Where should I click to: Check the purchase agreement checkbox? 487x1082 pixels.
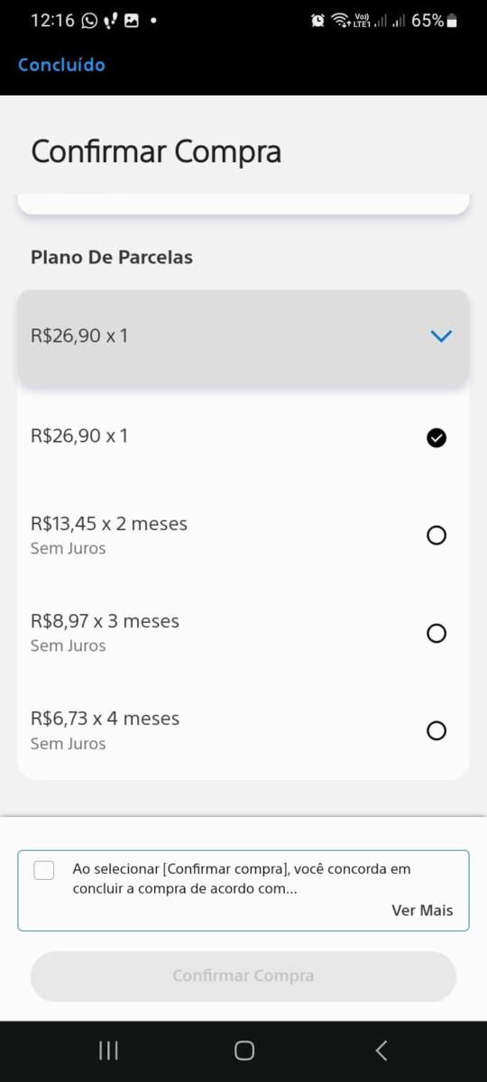[44, 870]
